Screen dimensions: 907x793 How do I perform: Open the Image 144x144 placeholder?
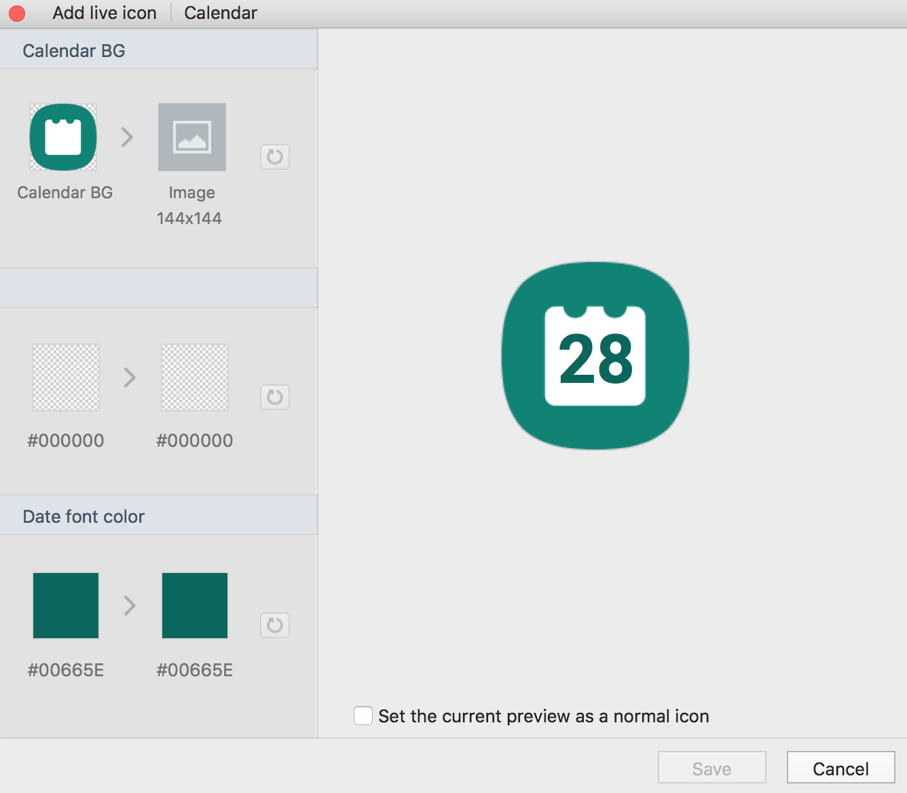click(192, 137)
